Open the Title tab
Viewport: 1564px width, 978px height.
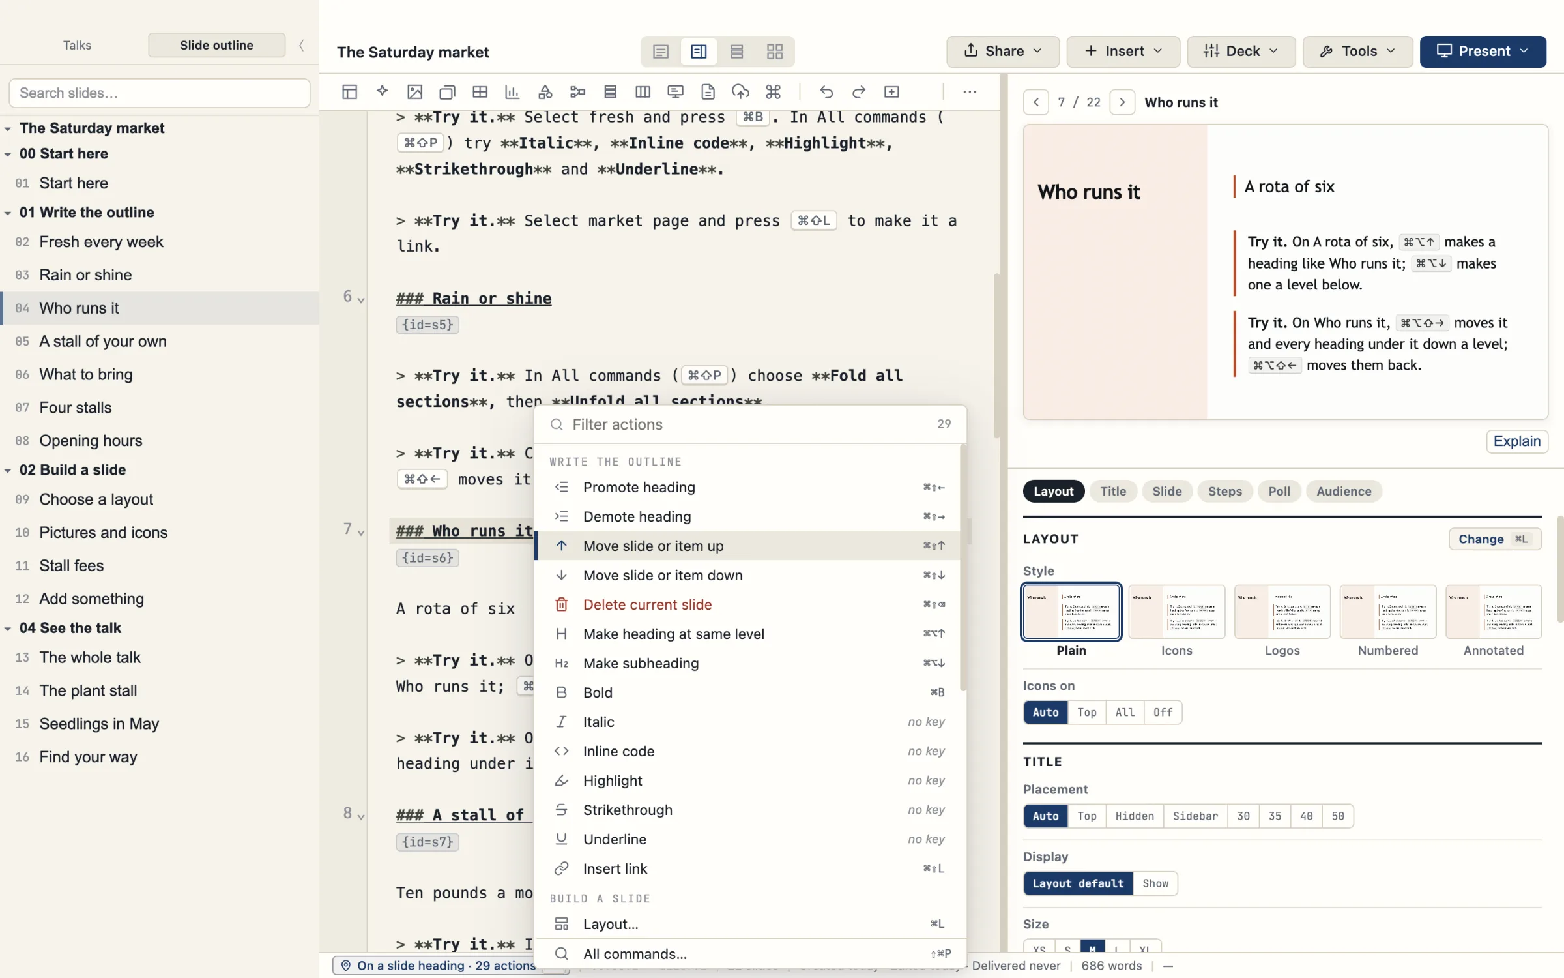[x=1113, y=491]
